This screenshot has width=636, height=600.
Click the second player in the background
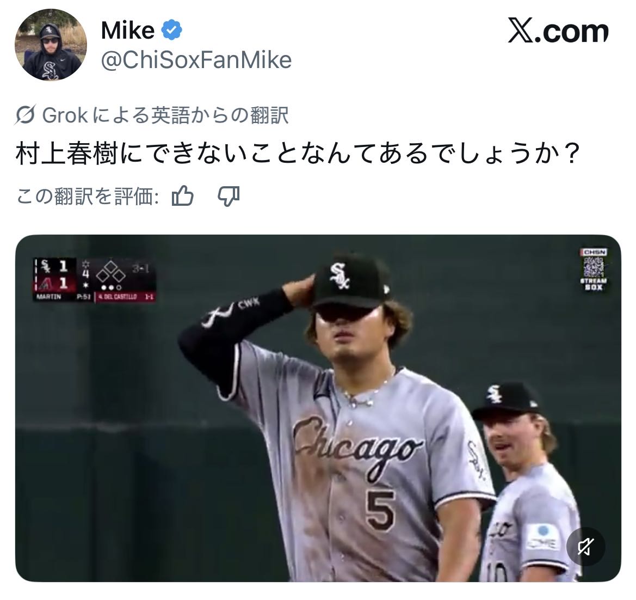[x=527, y=482]
